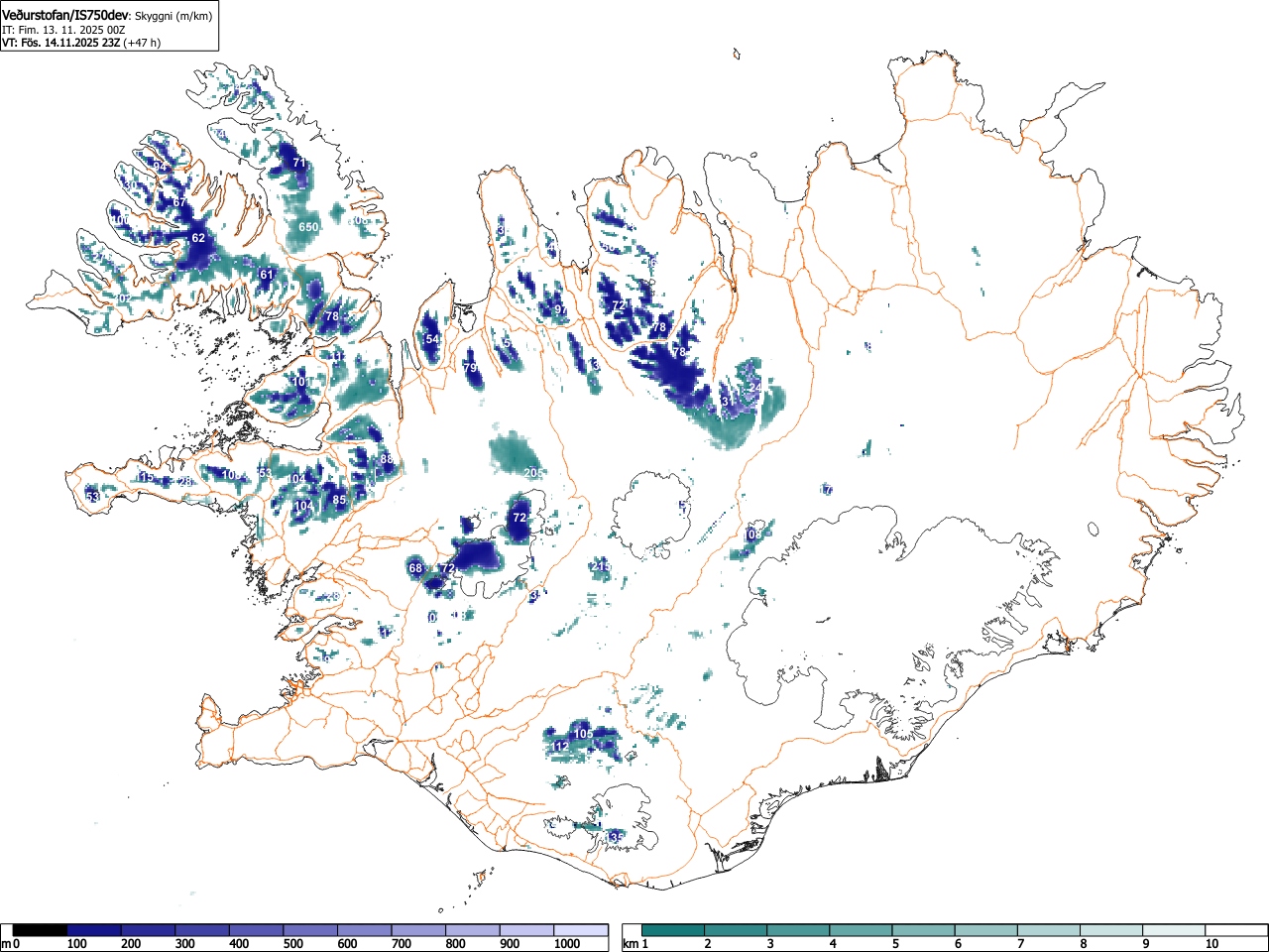The width and height of the screenshot is (1269, 952).
Task: Choose the 400–500 m legend swatch
Action: (256, 930)
